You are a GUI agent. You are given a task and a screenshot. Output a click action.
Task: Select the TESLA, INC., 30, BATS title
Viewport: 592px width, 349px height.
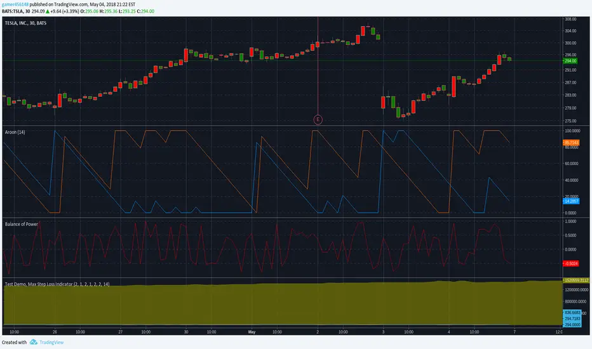25,23
